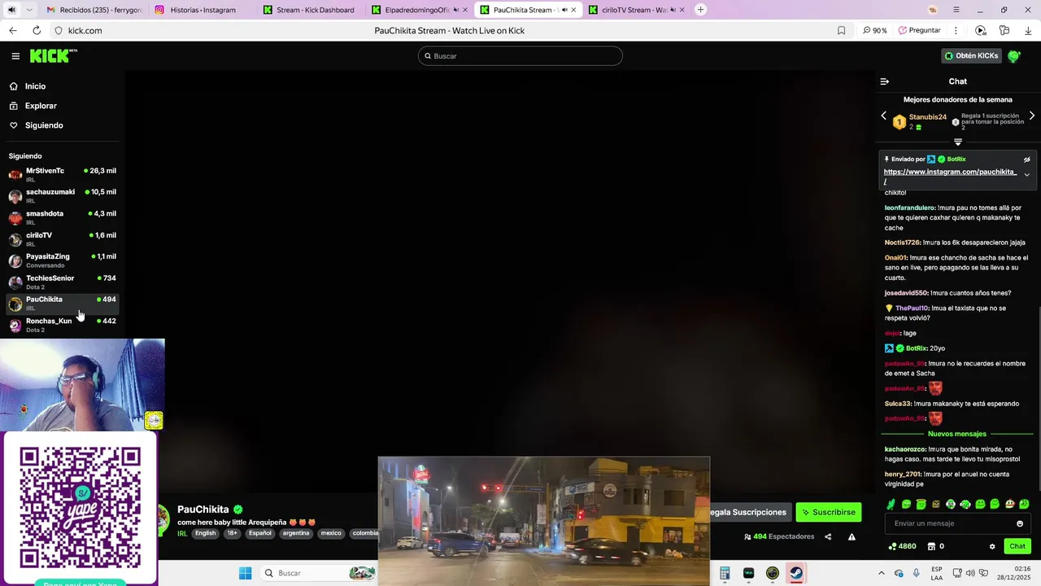Open the green profile avatar menu

point(1014,56)
